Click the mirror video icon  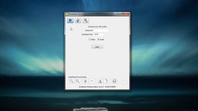100,81
